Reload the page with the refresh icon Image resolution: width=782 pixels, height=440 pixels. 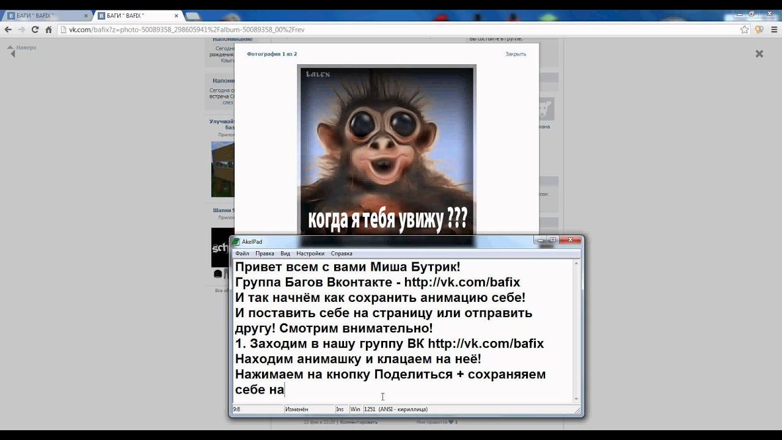[35, 29]
